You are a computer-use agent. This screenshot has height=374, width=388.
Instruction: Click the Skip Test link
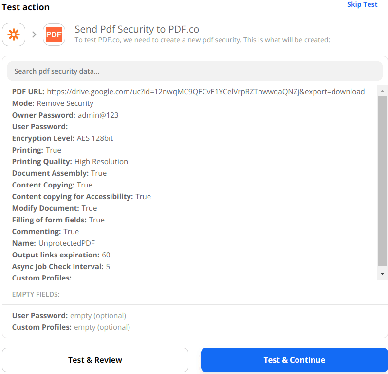pos(362,4)
